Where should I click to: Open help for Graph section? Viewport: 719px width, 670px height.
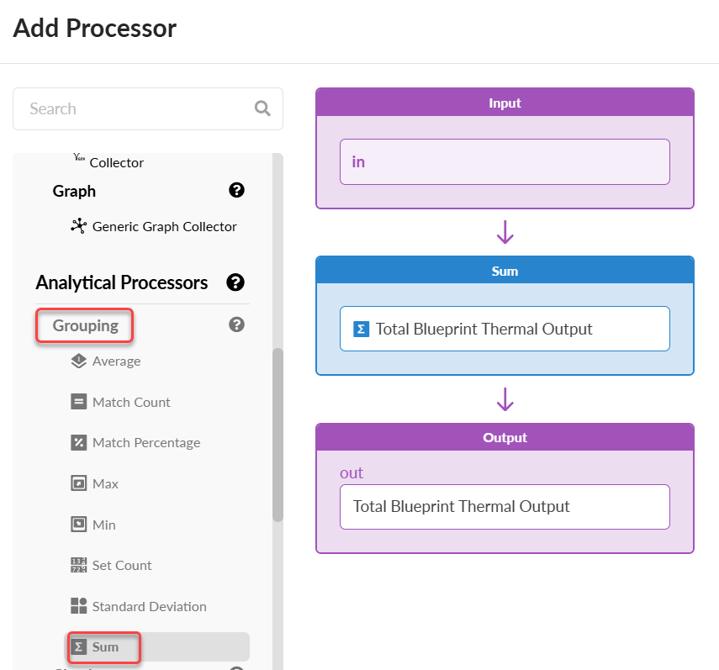pyautogui.click(x=236, y=191)
